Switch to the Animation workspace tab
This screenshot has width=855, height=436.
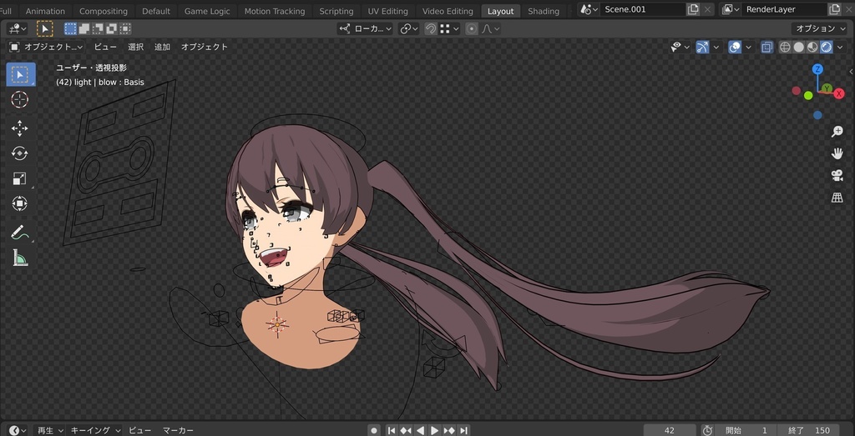pos(45,11)
